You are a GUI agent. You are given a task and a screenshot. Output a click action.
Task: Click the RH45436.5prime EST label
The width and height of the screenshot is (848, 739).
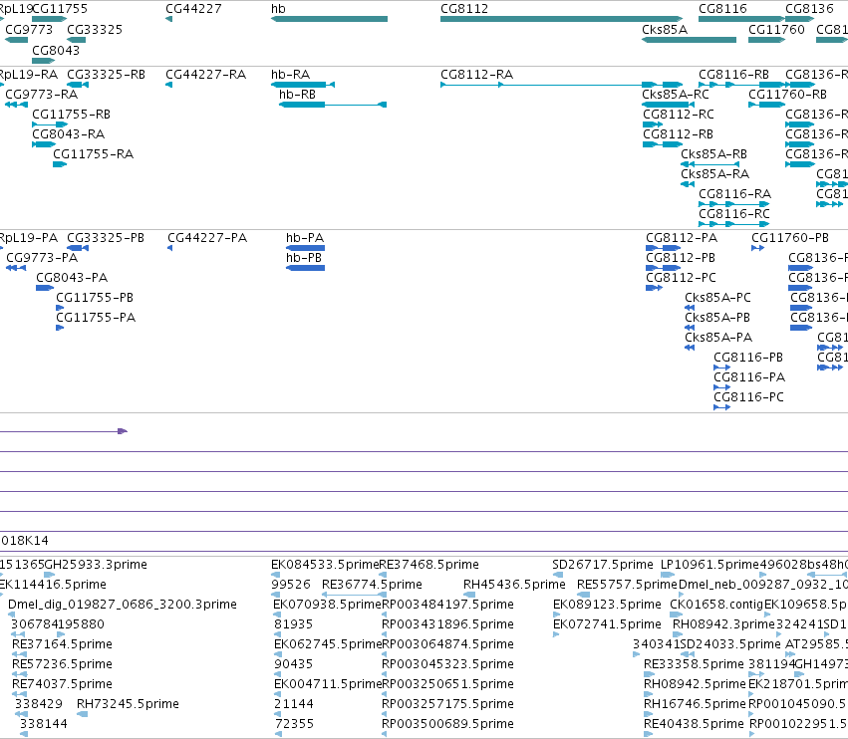(514, 585)
